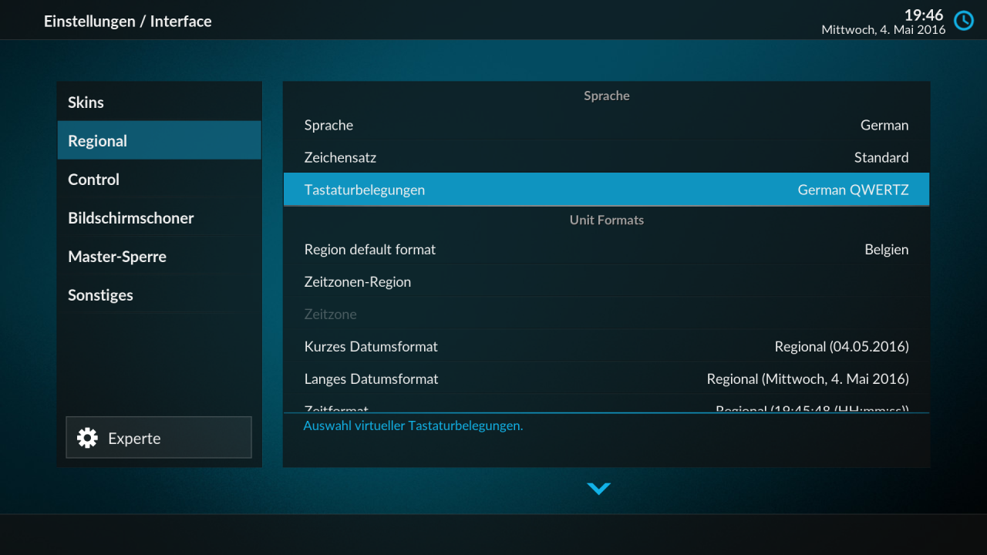Click the clock icon in the top bar
Screen dimensions: 987x555
coord(963,21)
